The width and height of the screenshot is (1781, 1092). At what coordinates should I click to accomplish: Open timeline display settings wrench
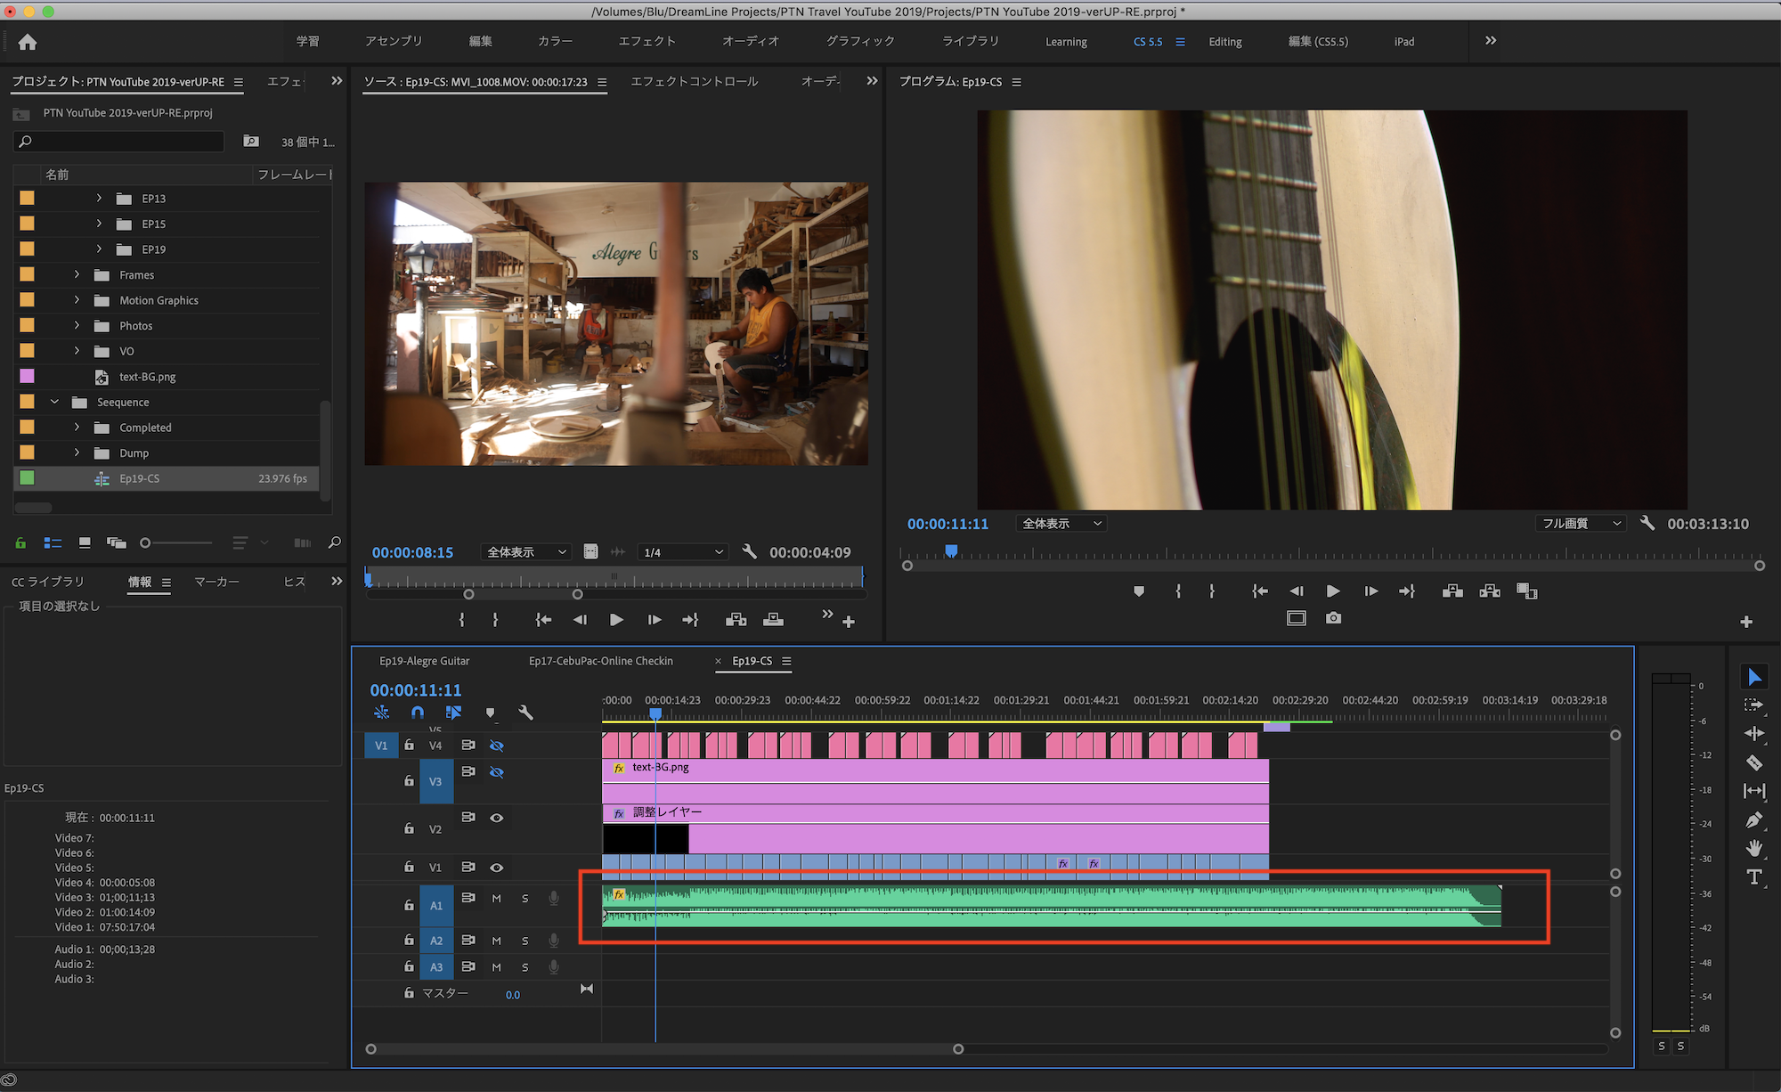(x=525, y=713)
